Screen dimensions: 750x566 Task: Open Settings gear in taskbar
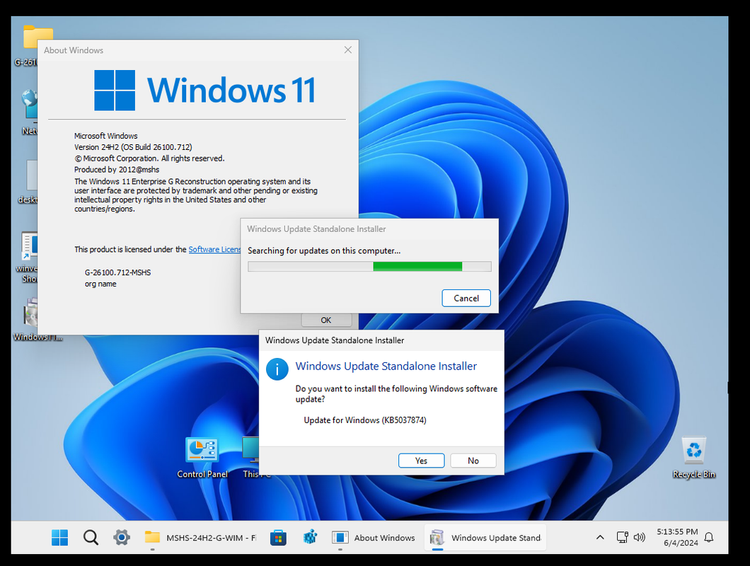click(122, 537)
